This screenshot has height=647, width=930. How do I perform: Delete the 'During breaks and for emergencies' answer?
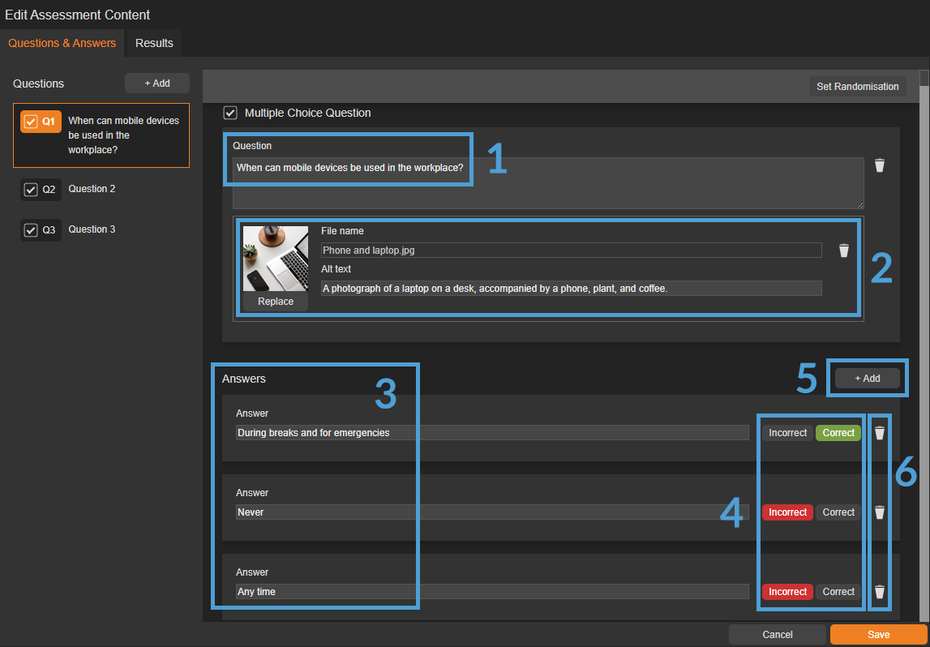(880, 433)
